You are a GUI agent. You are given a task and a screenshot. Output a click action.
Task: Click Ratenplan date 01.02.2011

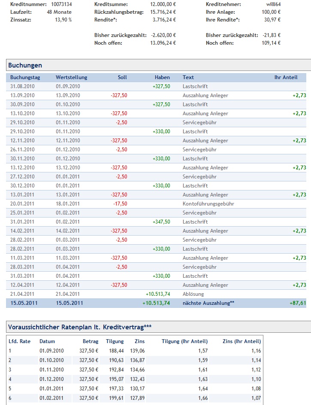51,398
